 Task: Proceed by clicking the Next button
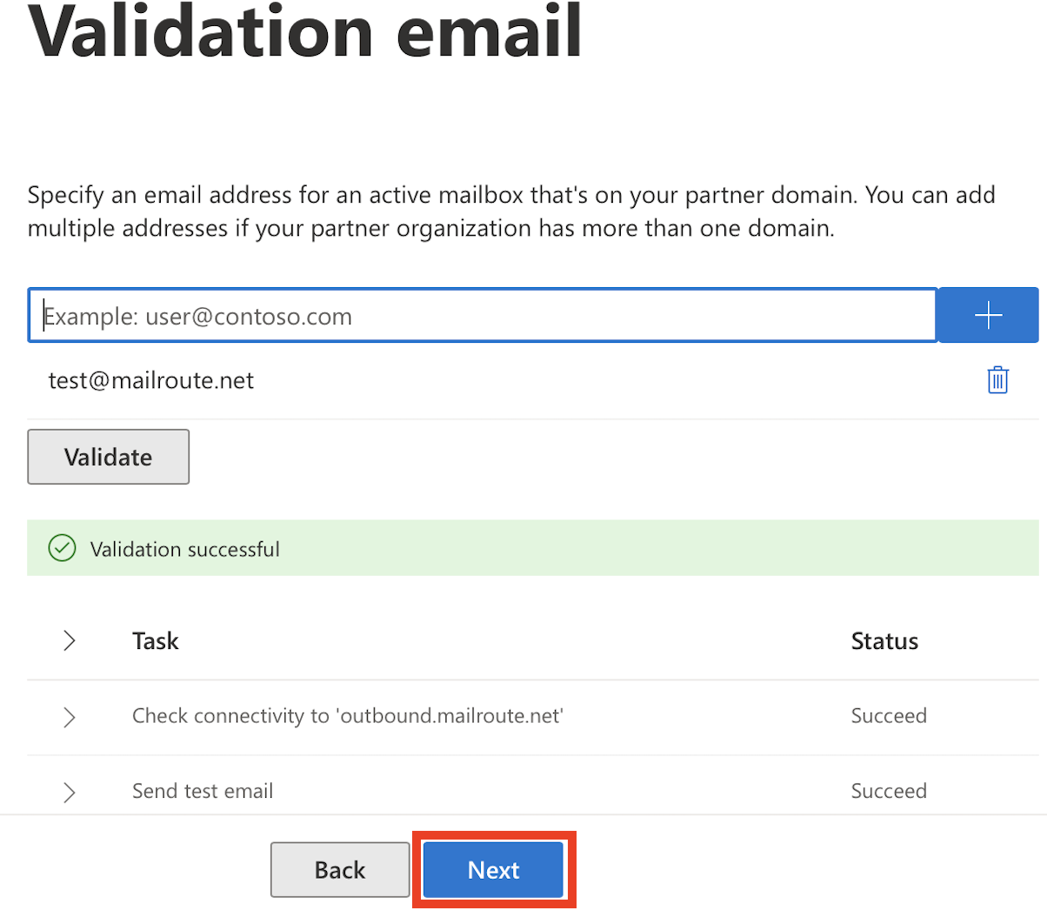pos(494,870)
